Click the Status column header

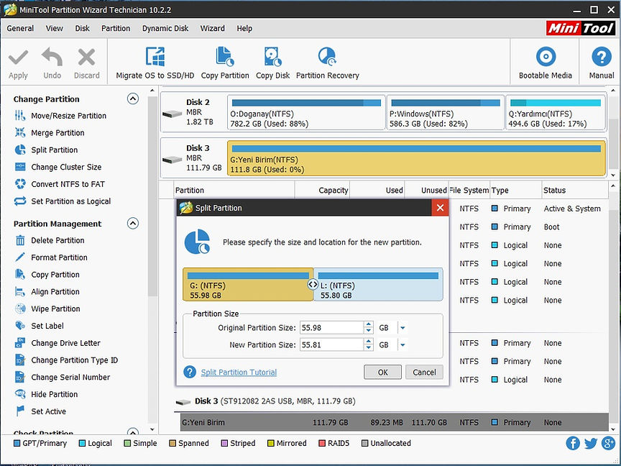(x=575, y=190)
